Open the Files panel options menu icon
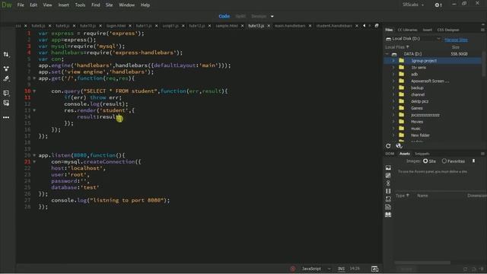Viewport: 487px width, 274px height. point(482,30)
